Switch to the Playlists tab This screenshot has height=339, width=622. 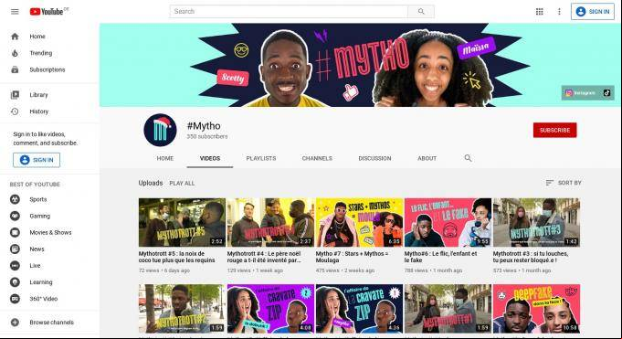coord(261,158)
